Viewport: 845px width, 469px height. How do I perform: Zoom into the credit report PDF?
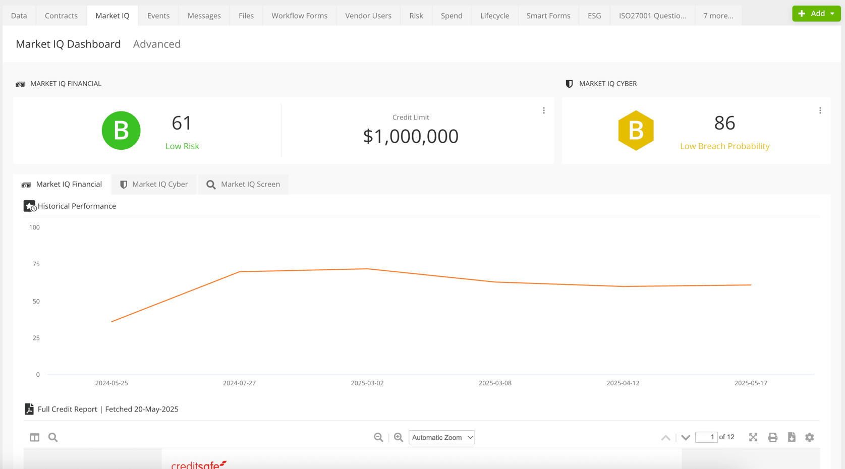point(399,437)
